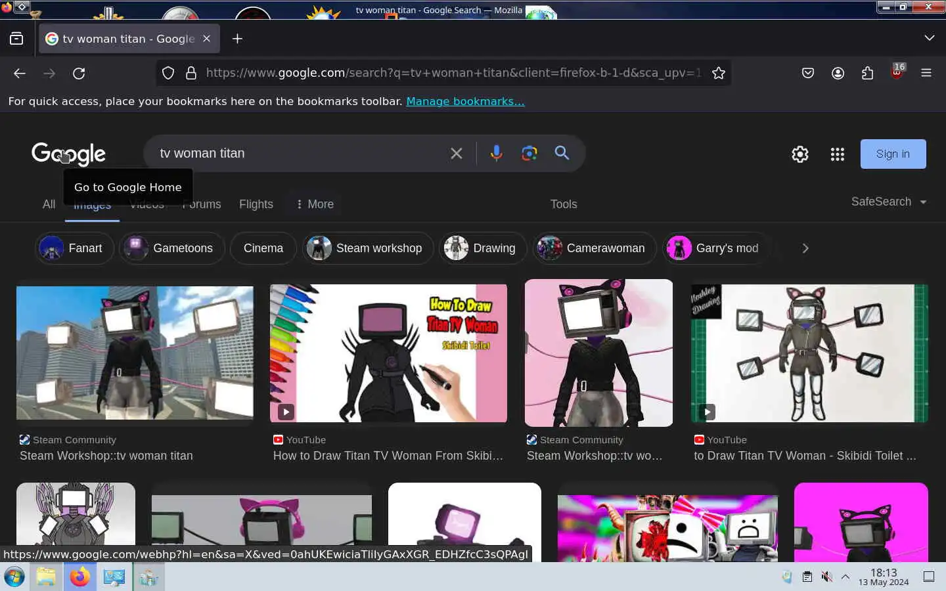Switch to the Flights tab
946x591 pixels.
pyautogui.click(x=256, y=204)
